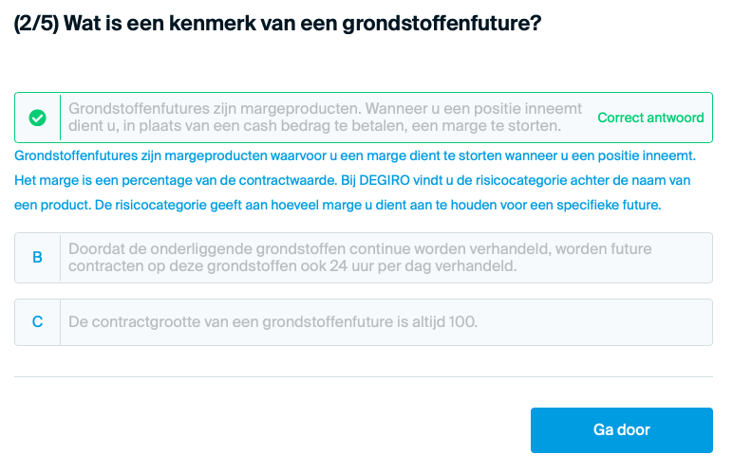This screenshot has height=473, width=733.
Task: Click the green Correct antwoord label
Action: coord(650,118)
